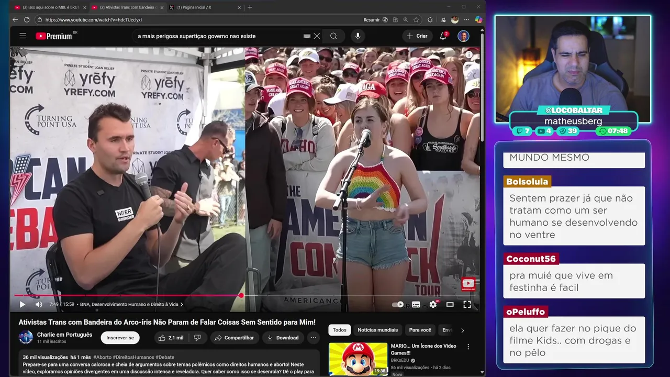Open chapter 'DNA, Desenvolvimento Humano' list
Viewport: 670px width, 377px height.
coord(131,304)
